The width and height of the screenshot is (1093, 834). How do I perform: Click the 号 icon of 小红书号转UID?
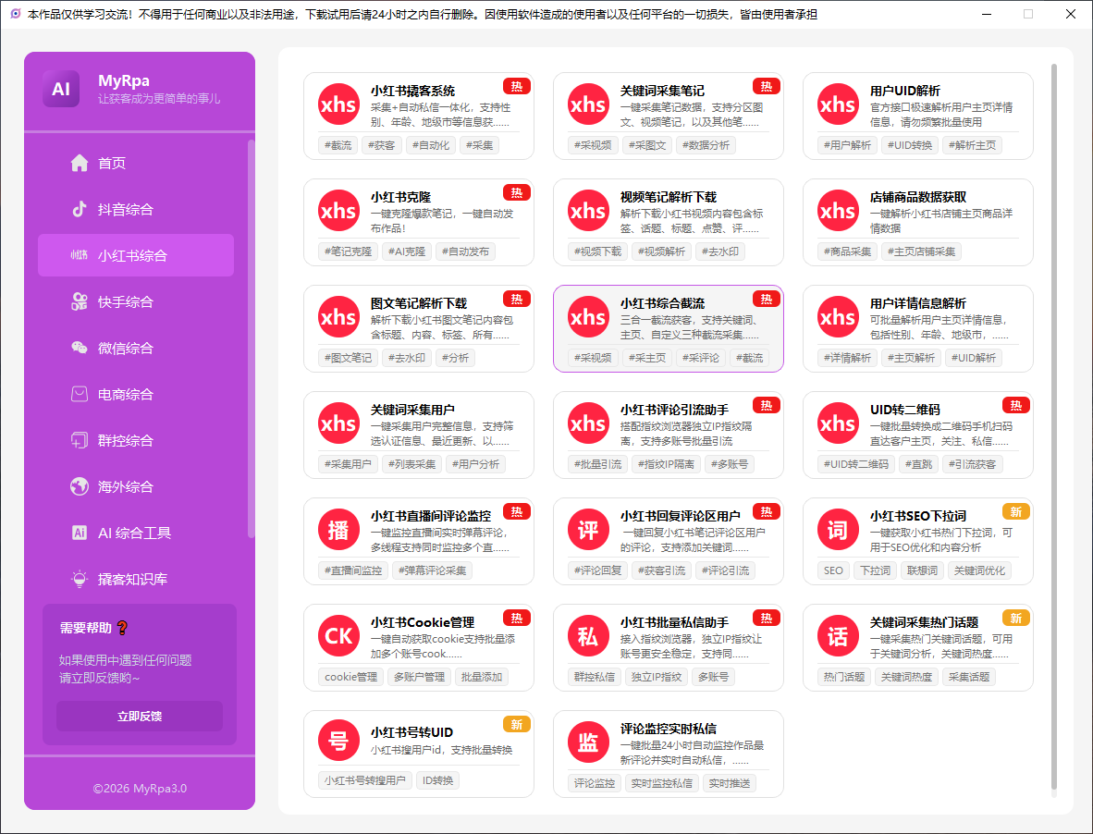point(338,742)
